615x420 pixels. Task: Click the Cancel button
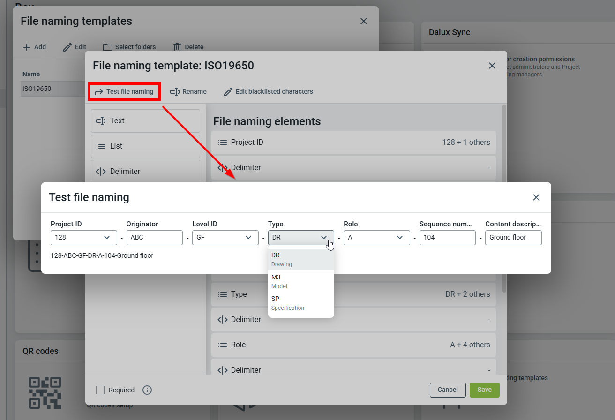(x=448, y=390)
